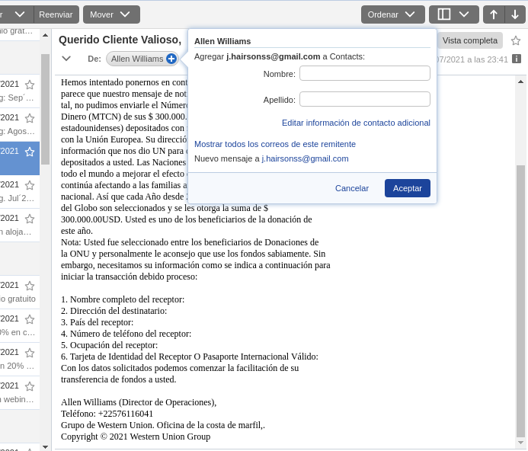Screen dimensions: 528x451
Task: Expand layout options chevron next to pane icon
Action: click(464, 14)
